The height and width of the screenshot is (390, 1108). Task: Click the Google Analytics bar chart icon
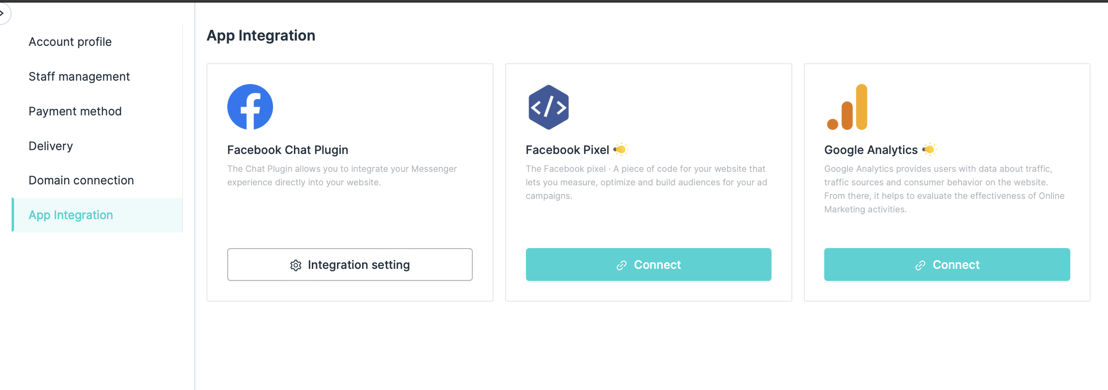[x=847, y=107]
